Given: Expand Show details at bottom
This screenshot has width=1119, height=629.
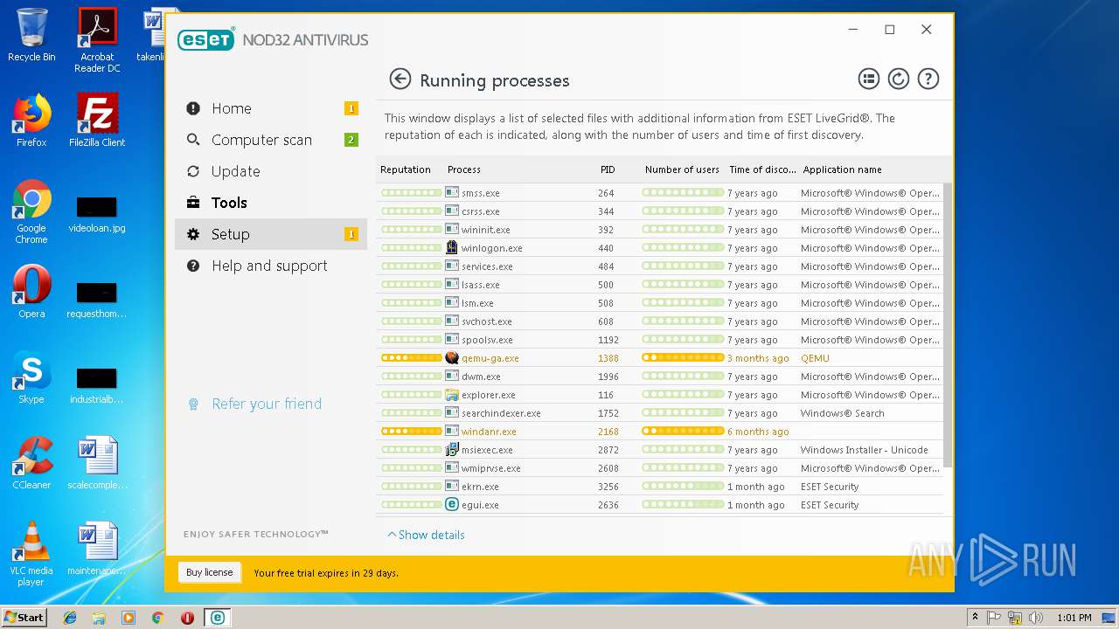Looking at the screenshot, I should [x=426, y=535].
